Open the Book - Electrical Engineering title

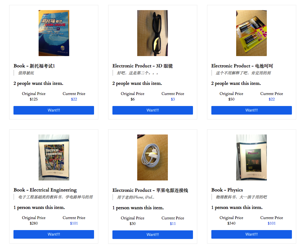(x=45, y=190)
